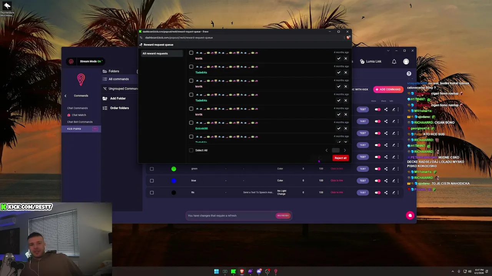Toggle the green command store switch
This screenshot has height=276, width=492.
[377, 169]
